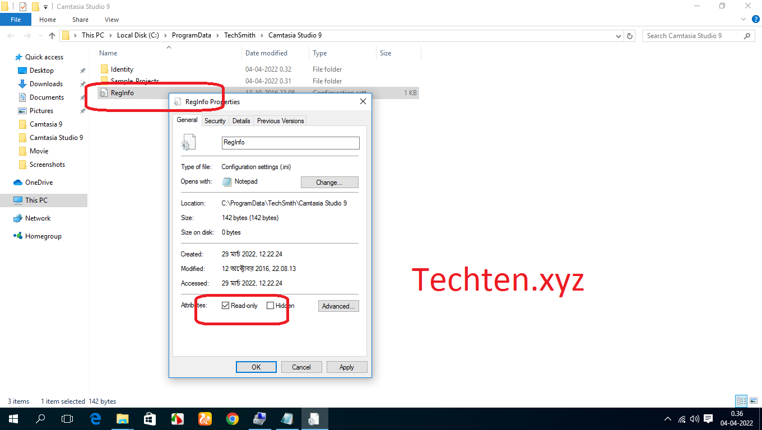Click Apply in RegInfo Properties dialog
This screenshot has height=430, width=762.
346,367
